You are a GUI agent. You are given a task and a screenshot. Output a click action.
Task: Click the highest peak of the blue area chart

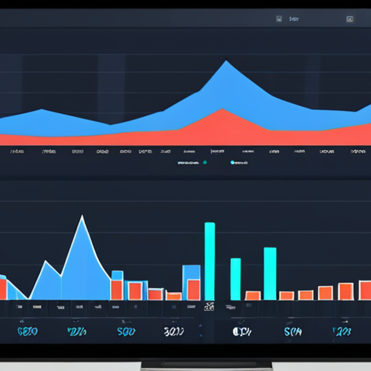(x=226, y=61)
